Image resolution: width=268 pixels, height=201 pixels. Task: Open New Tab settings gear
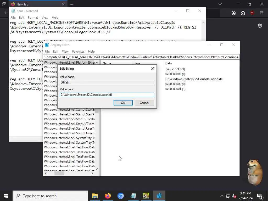260,26
